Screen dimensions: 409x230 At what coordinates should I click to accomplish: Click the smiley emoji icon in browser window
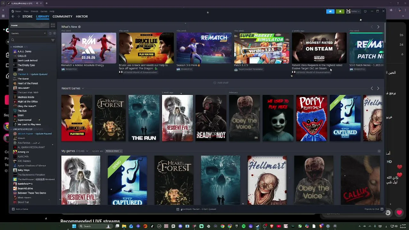point(388,213)
